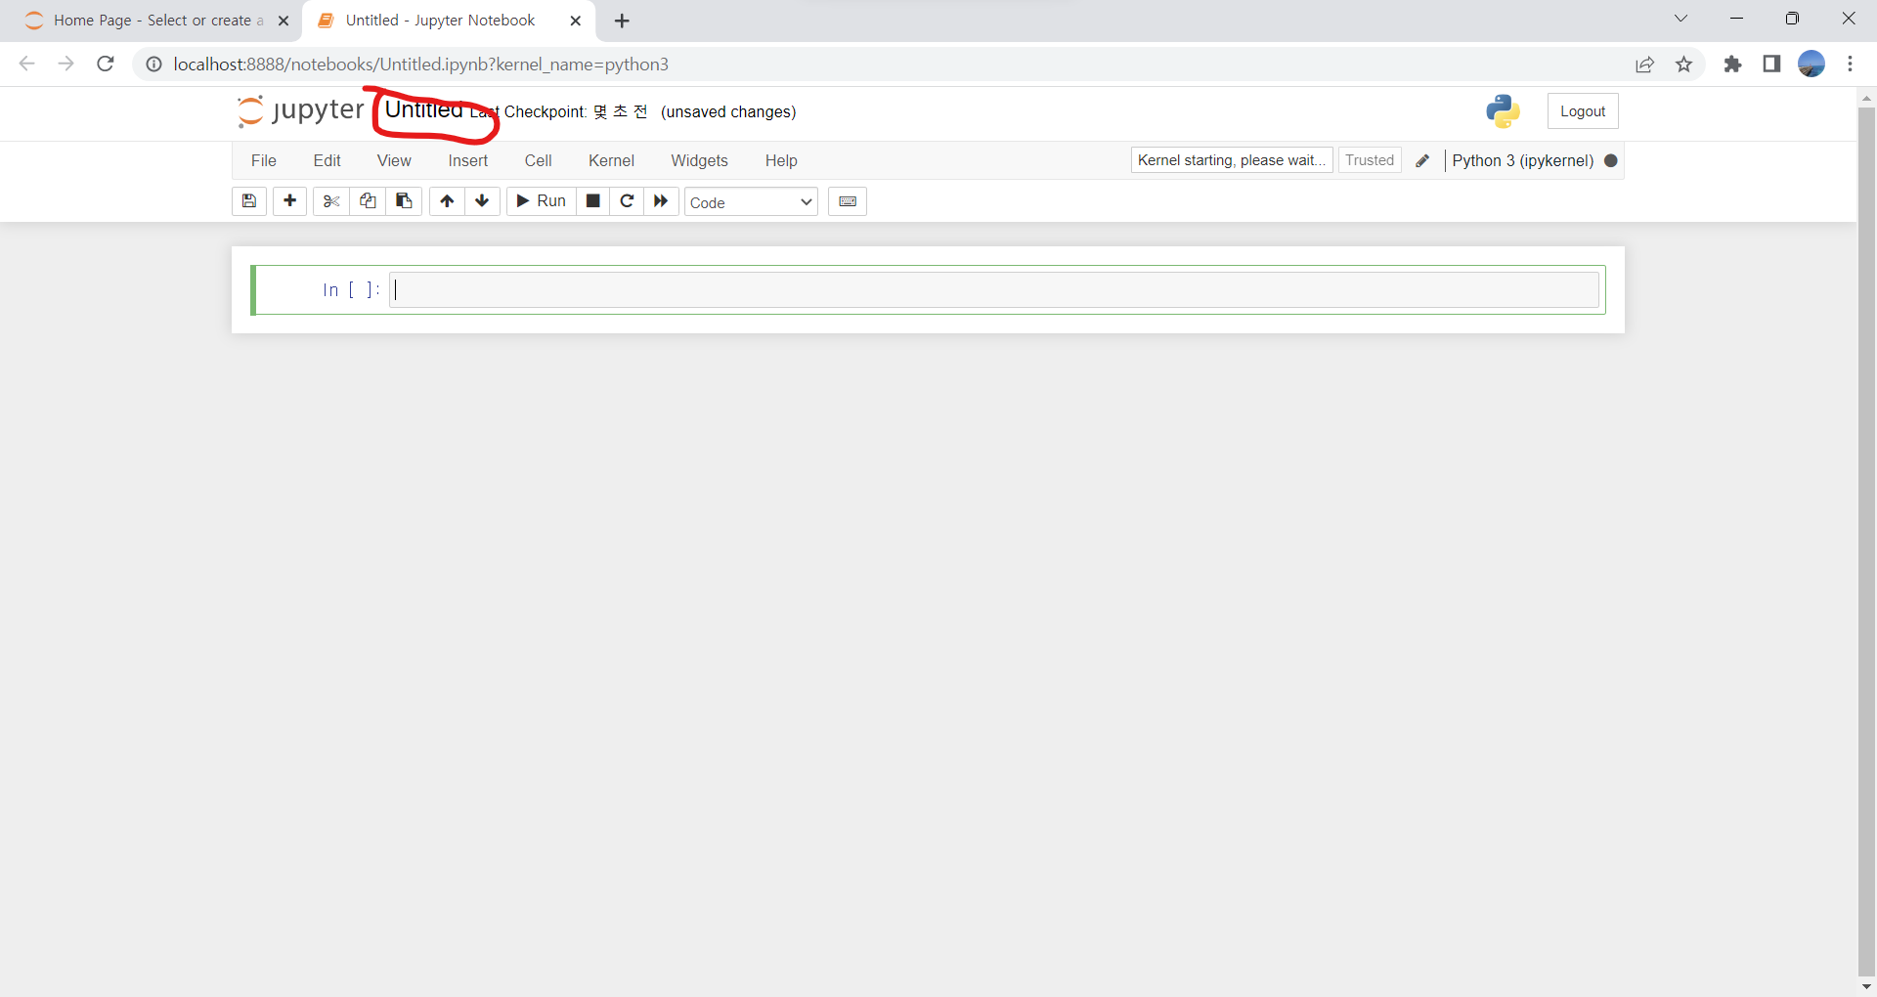
Task: Expand the Cell menu
Action: click(x=538, y=160)
